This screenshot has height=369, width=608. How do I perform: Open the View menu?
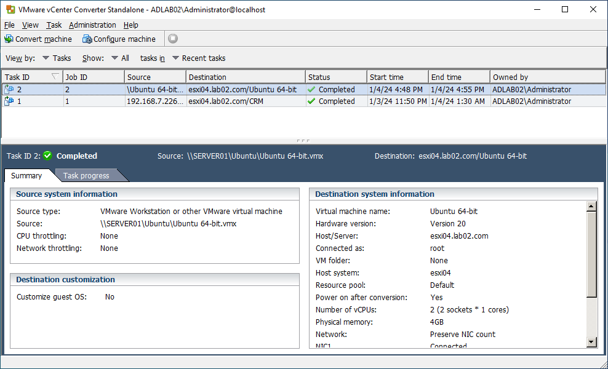[30, 25]
